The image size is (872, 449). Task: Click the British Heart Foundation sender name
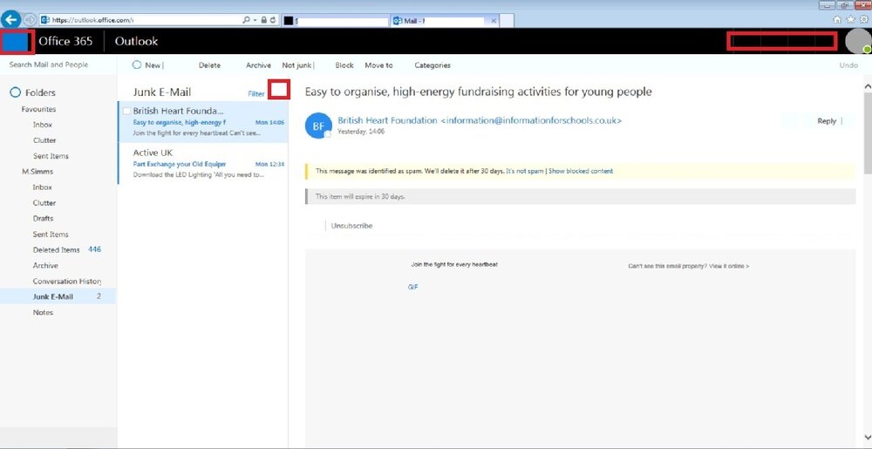point(387,120)
